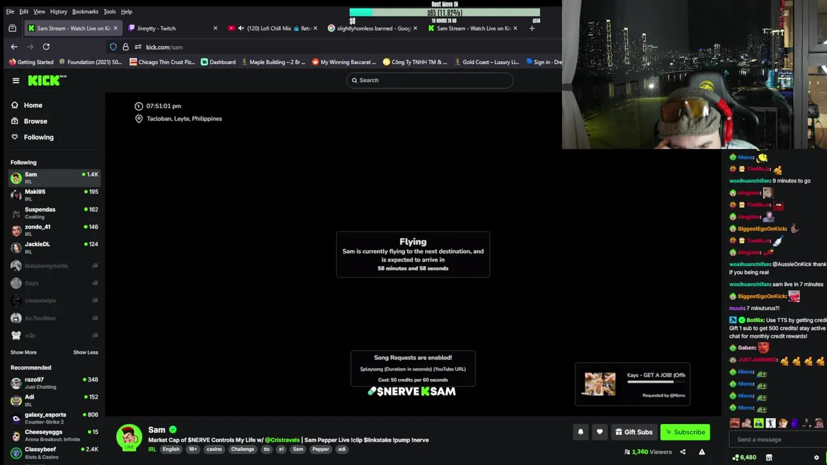
Task: Click the tracking protection shield icon
Action: (113, 46)
